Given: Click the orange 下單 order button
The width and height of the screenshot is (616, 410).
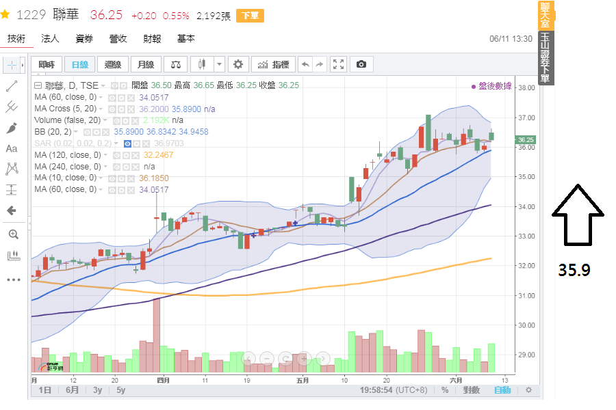Looking at the screenshot, I should click(246, 16).
